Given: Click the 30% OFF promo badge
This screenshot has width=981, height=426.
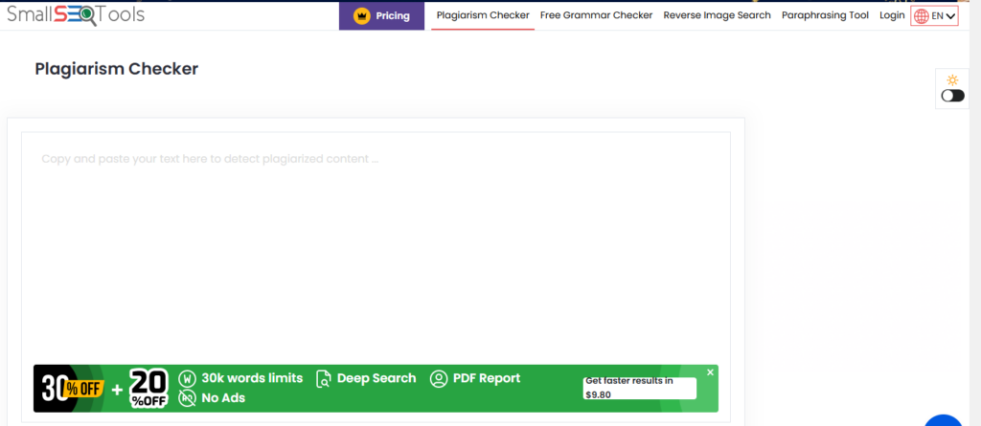Looking at the screenshot, I should click(x=72, y=389).
